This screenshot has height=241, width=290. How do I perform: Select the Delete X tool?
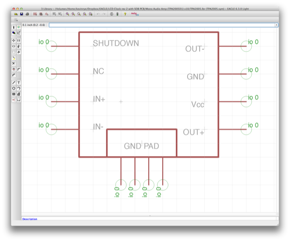coord(14,64)
